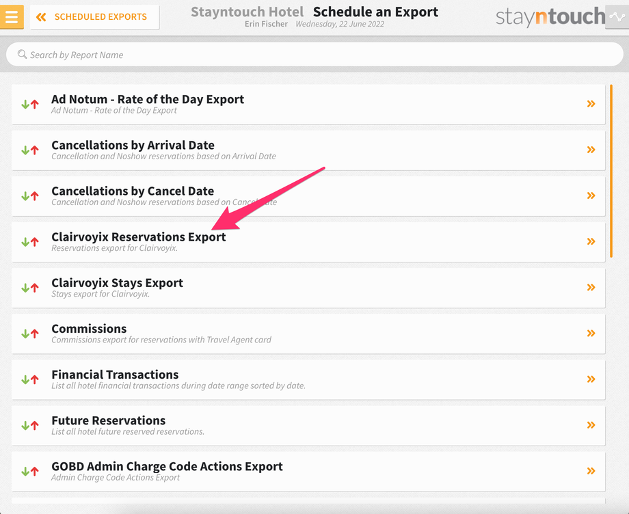Select Ad Notum - Rate of the Day Export title
Viewport: 629px width, 514px height.
click(x=148, y=99)
